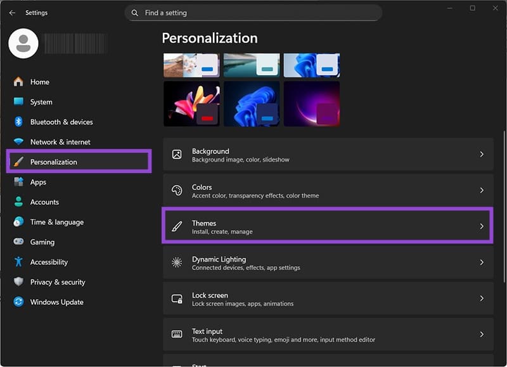
Task: Click the Find a setting search box
Action: tap(253, 13)
